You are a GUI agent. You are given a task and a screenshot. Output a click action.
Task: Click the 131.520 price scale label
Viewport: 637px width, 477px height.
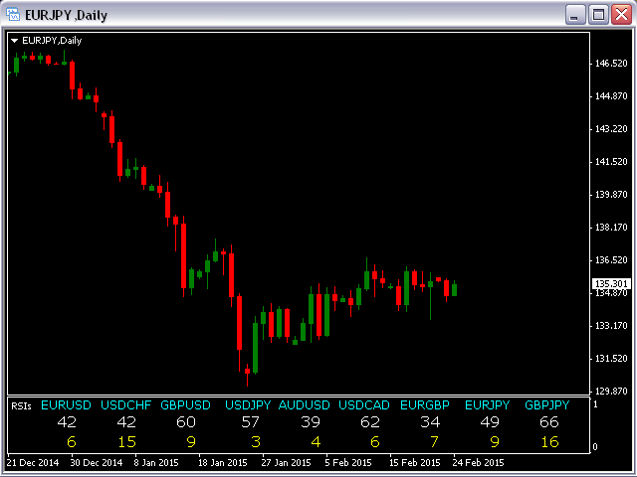(x=611, y=359)
